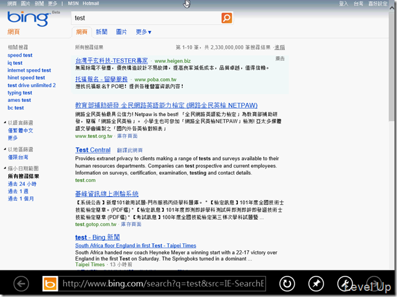Image resolution: width=397 pixels, height=297 pixels.
Task: Open cached page for test.gotop.com.tw
Action: [x=131, y=224]
